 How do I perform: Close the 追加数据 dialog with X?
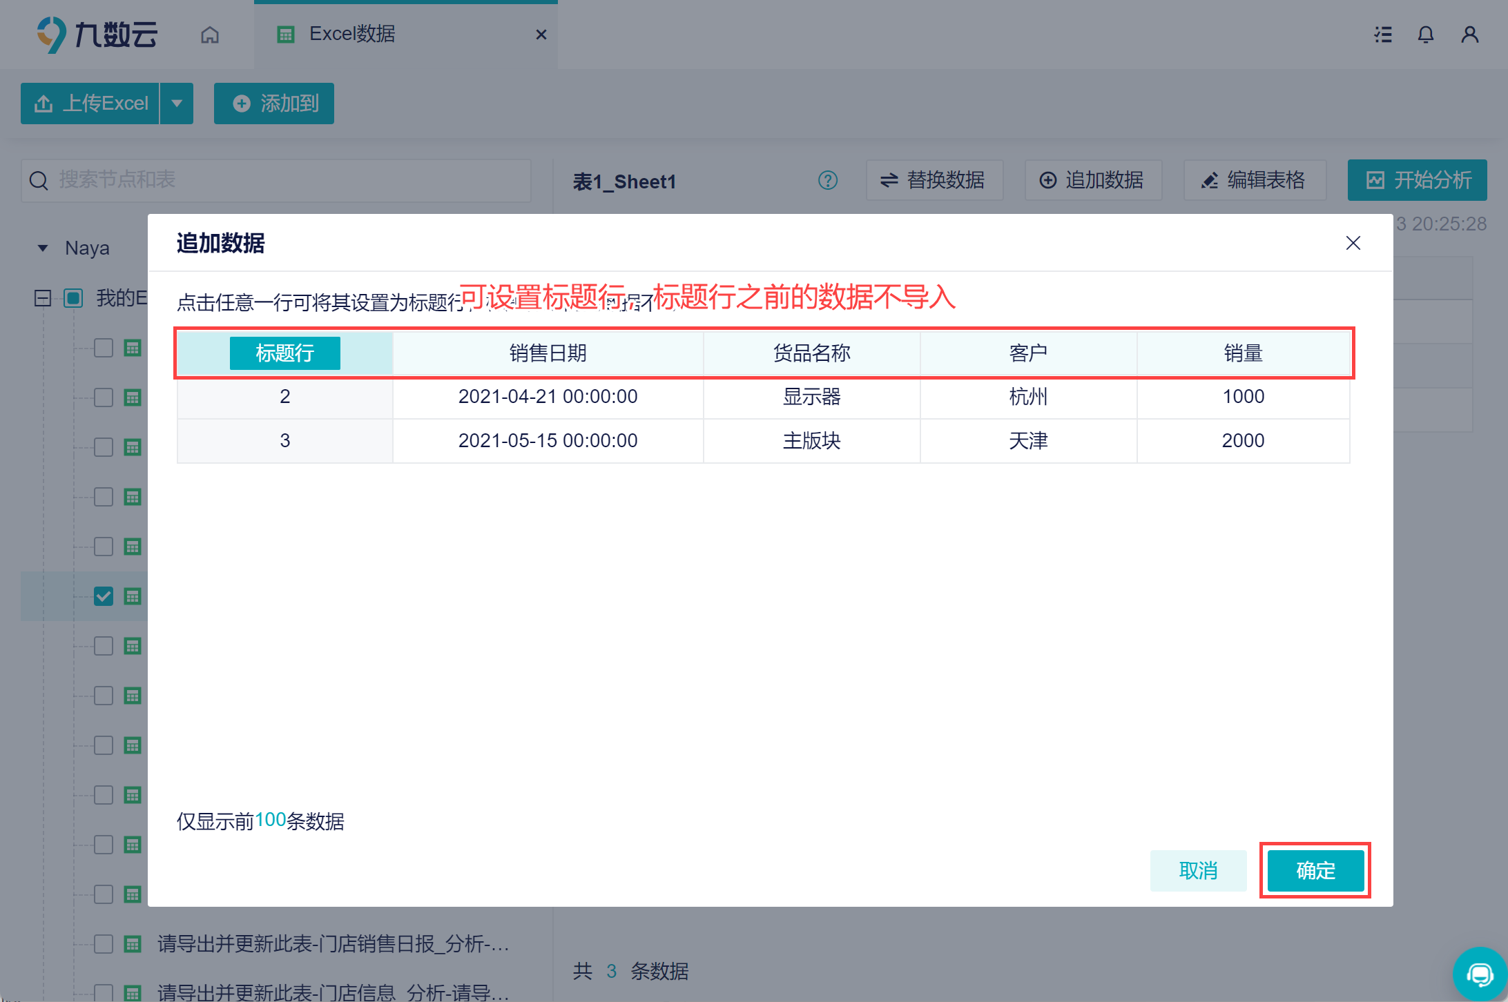(x=1353, y=243)
